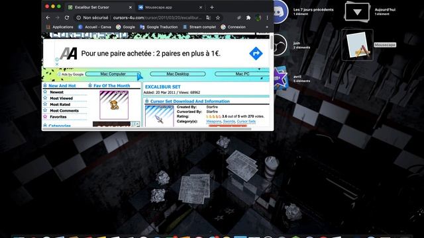Click the Les 7 jours précédents label
Image resolution: width=424 pixels, height=238 pixels.
(313, 9)
